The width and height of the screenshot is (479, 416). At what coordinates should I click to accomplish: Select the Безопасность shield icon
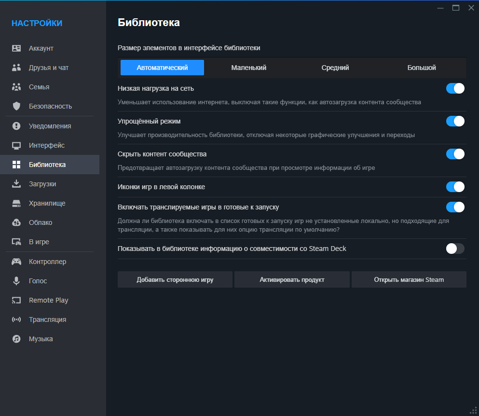coord(16,106)
